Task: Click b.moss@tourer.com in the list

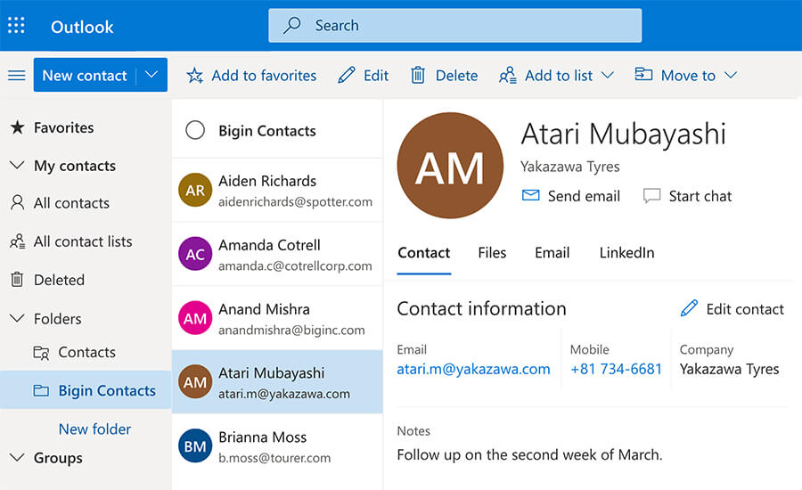Action: click(x=274, y=458)
